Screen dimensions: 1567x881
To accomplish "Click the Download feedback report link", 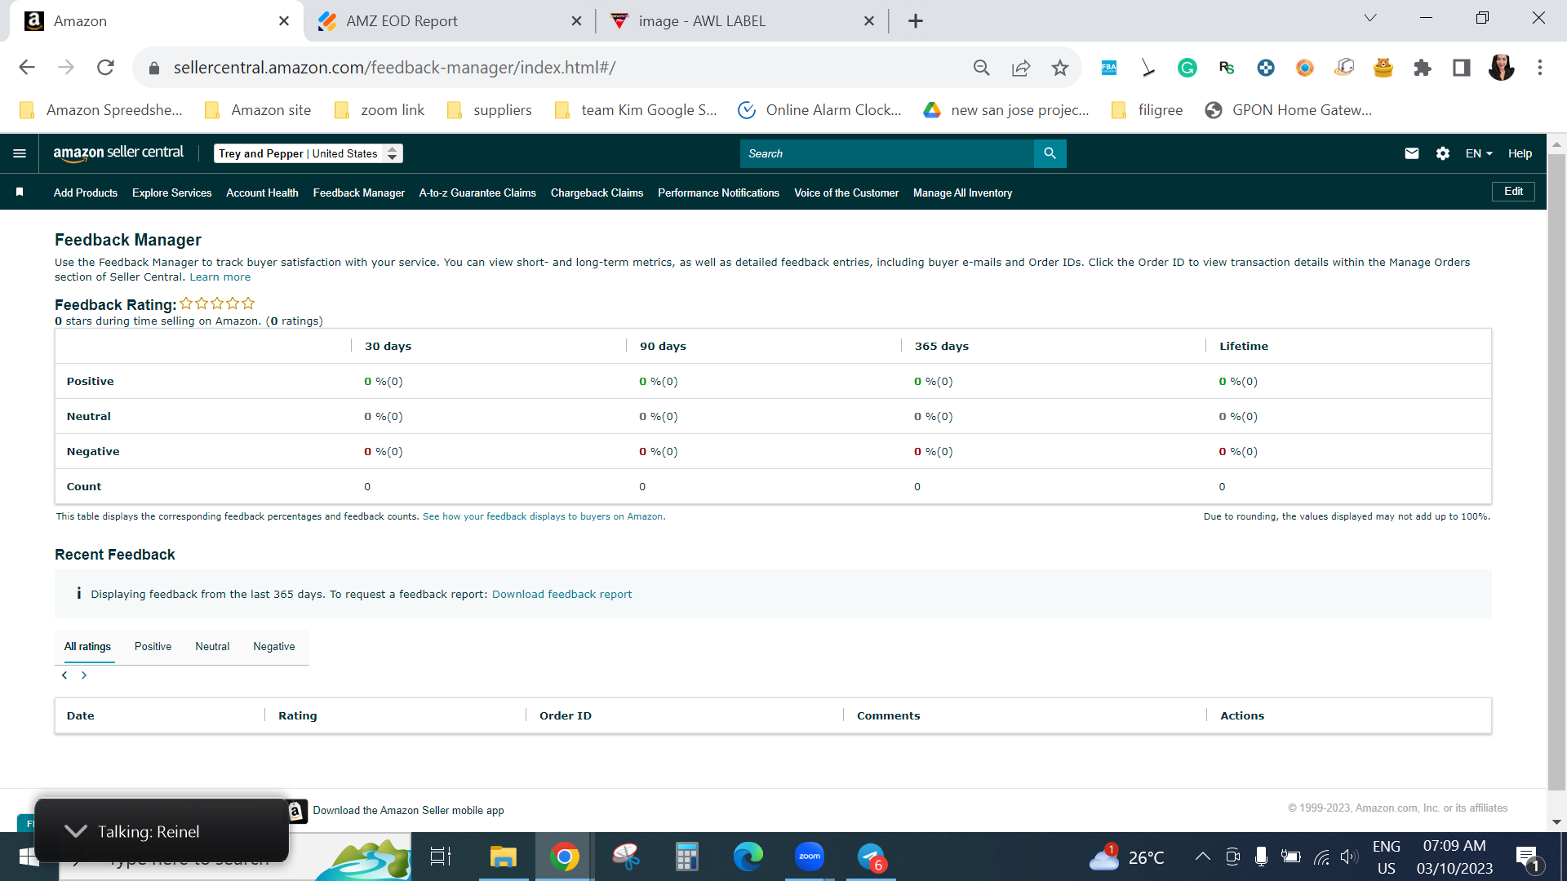I will pos(562,594).
